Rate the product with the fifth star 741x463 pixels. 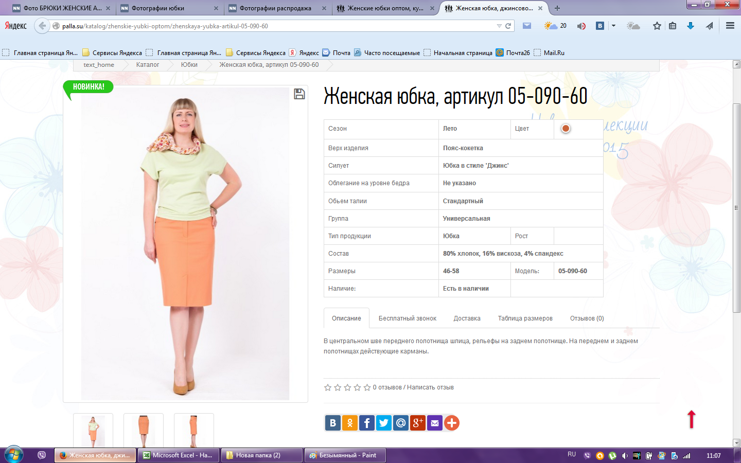click(367, 387)
